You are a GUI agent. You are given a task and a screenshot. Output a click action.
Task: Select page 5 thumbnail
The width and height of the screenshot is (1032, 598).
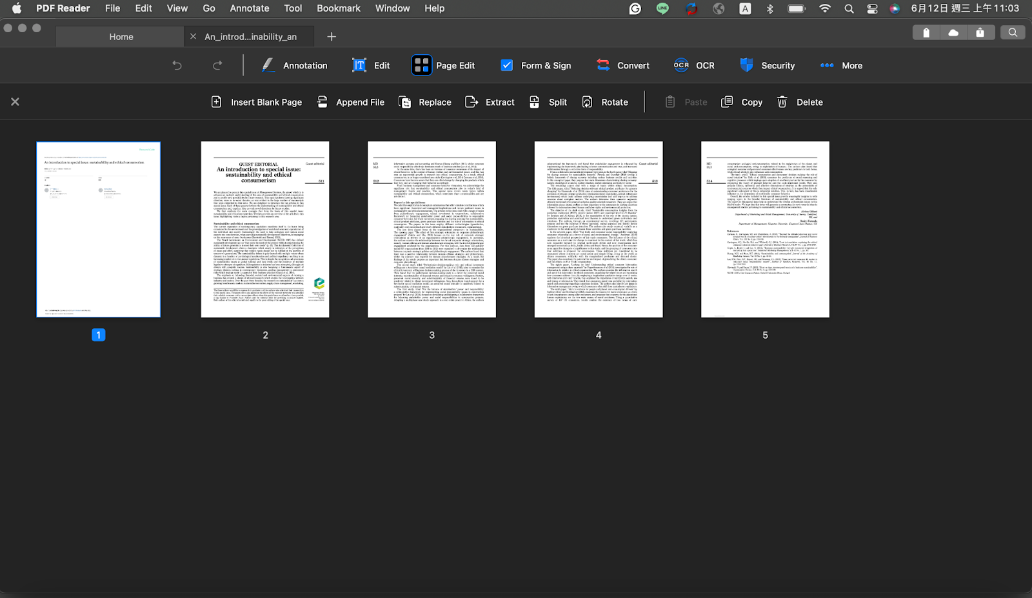point(765,230)
